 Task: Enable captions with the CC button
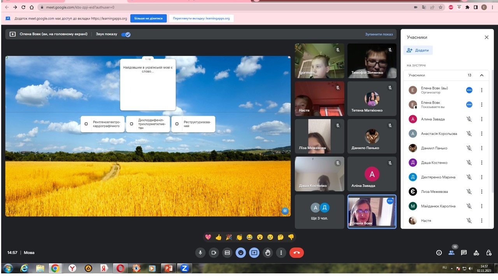click(x=227, y=253)
